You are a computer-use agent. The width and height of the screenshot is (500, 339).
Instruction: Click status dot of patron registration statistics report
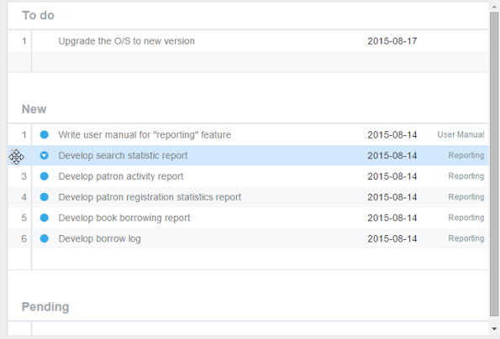coord(45,197)
